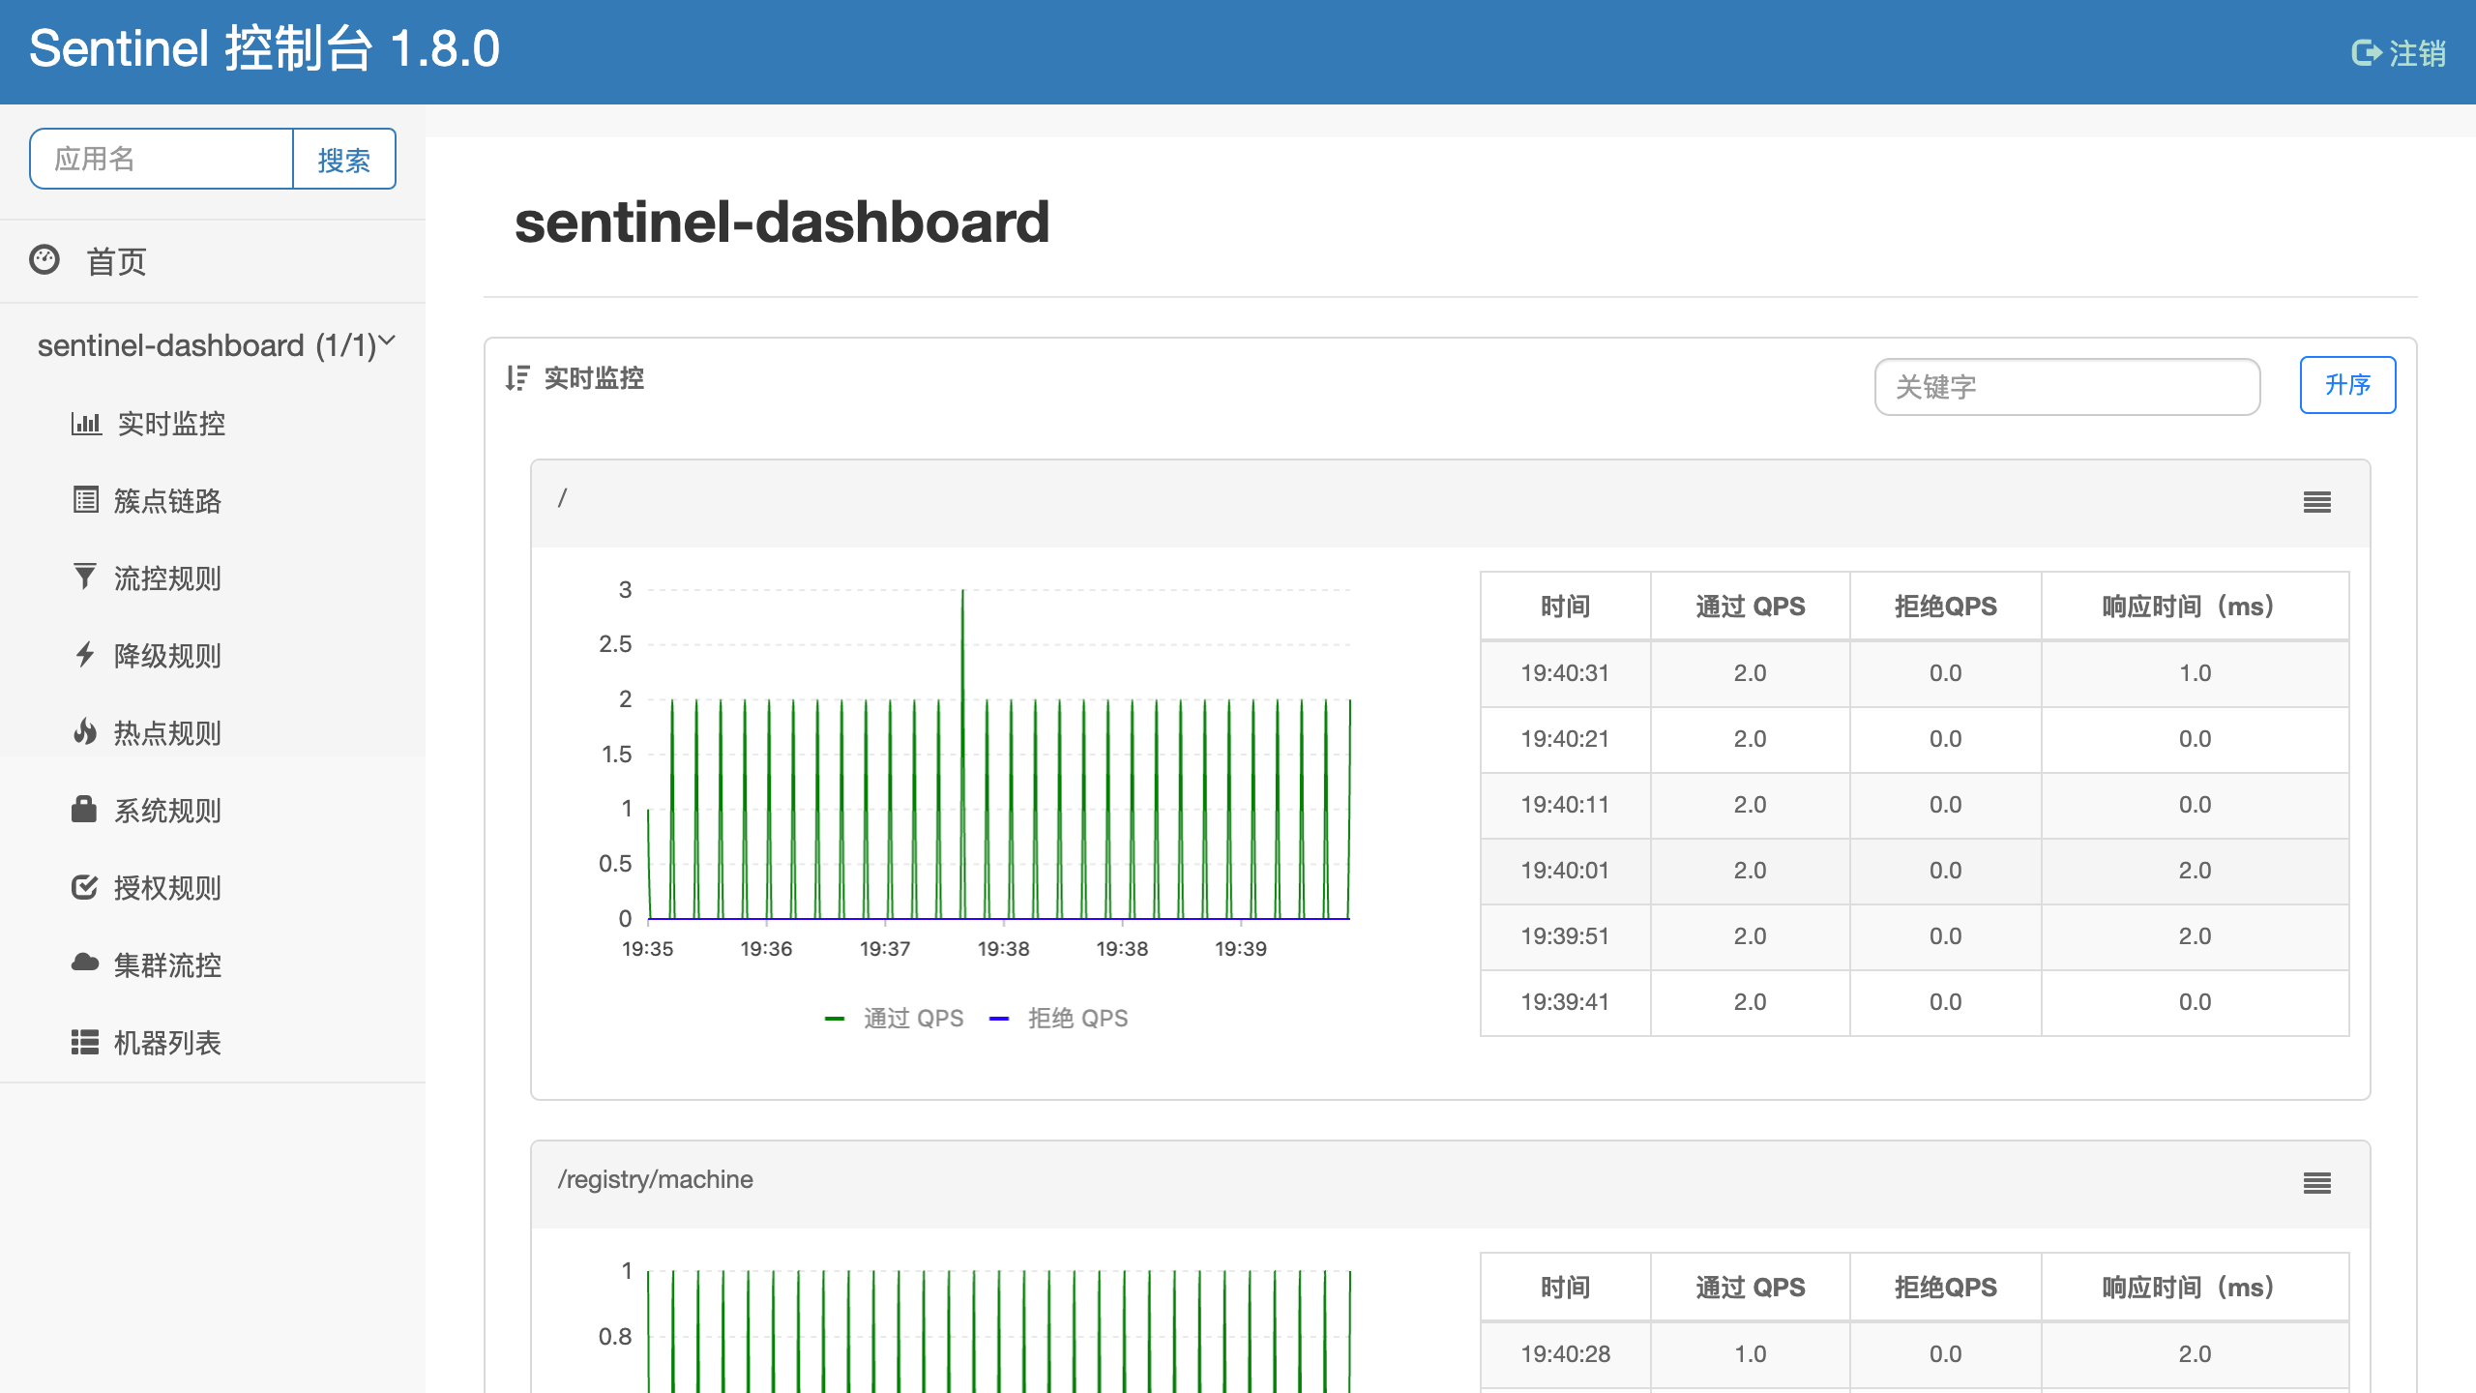Click the sentinel-dashboard page heading
This screenshot has height=1393, width=2476.
(781, 222)
